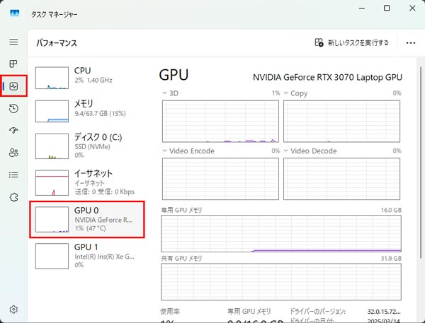This screenshot has height=323, width=425.
Task: Open the Details list icon
Action: pos(13,175)
